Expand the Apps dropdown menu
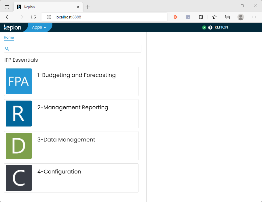 [39, 27]
